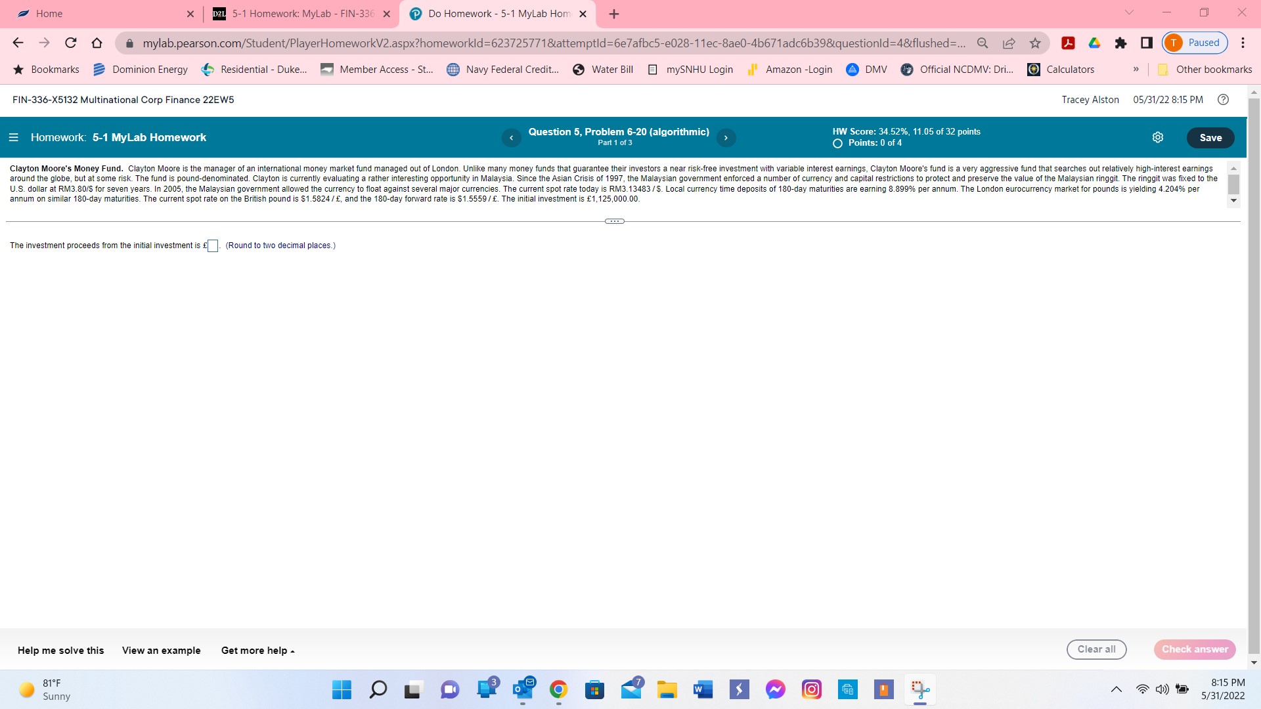Show hidden bookmarks overflow chevron
The width and height of the screenshot is (1261, 709).
[x=1136, y=70]
